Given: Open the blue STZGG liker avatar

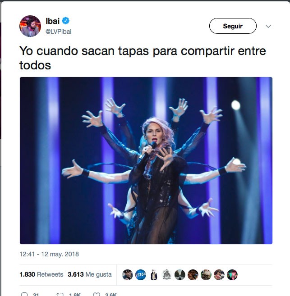Looking at the screenshot, I should [141, 275].
